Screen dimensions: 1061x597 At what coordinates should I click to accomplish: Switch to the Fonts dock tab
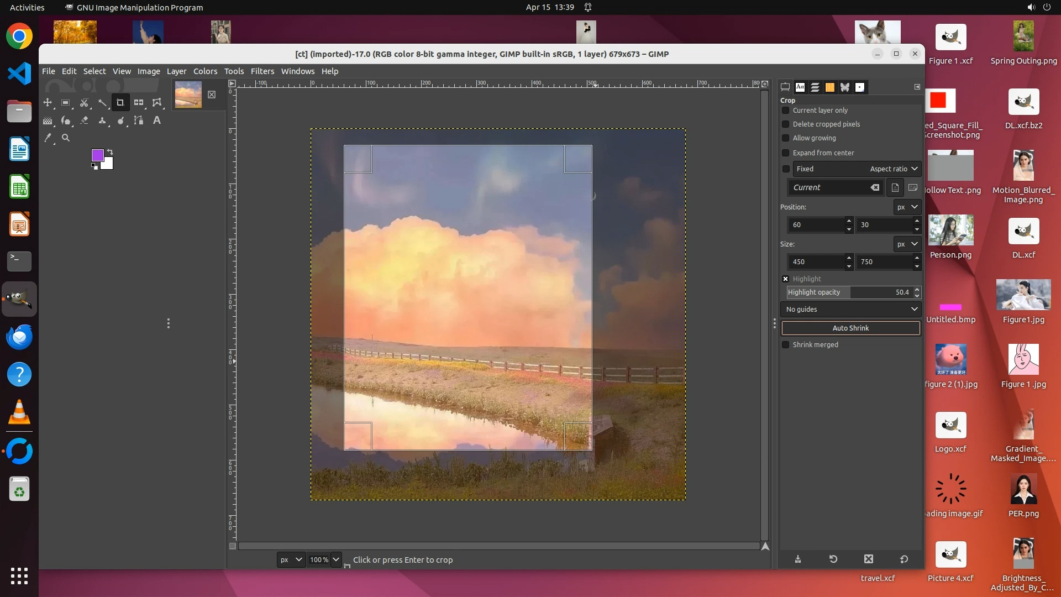tap(800, 87)
